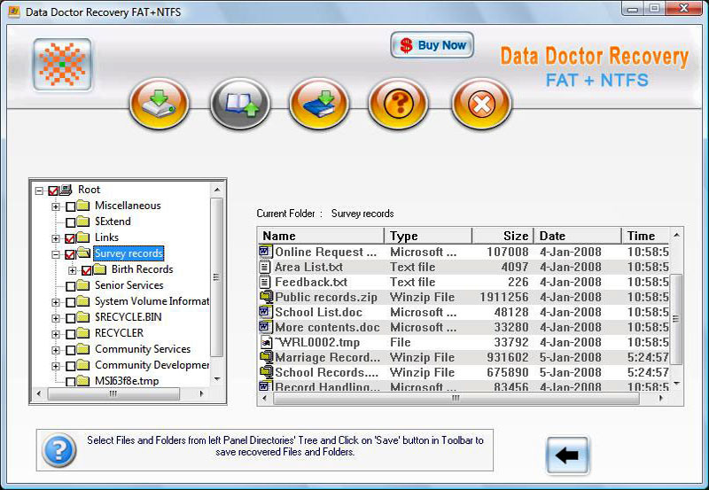
Task: Click the text file icon beside Area List.txt
Action: (265, 267)
